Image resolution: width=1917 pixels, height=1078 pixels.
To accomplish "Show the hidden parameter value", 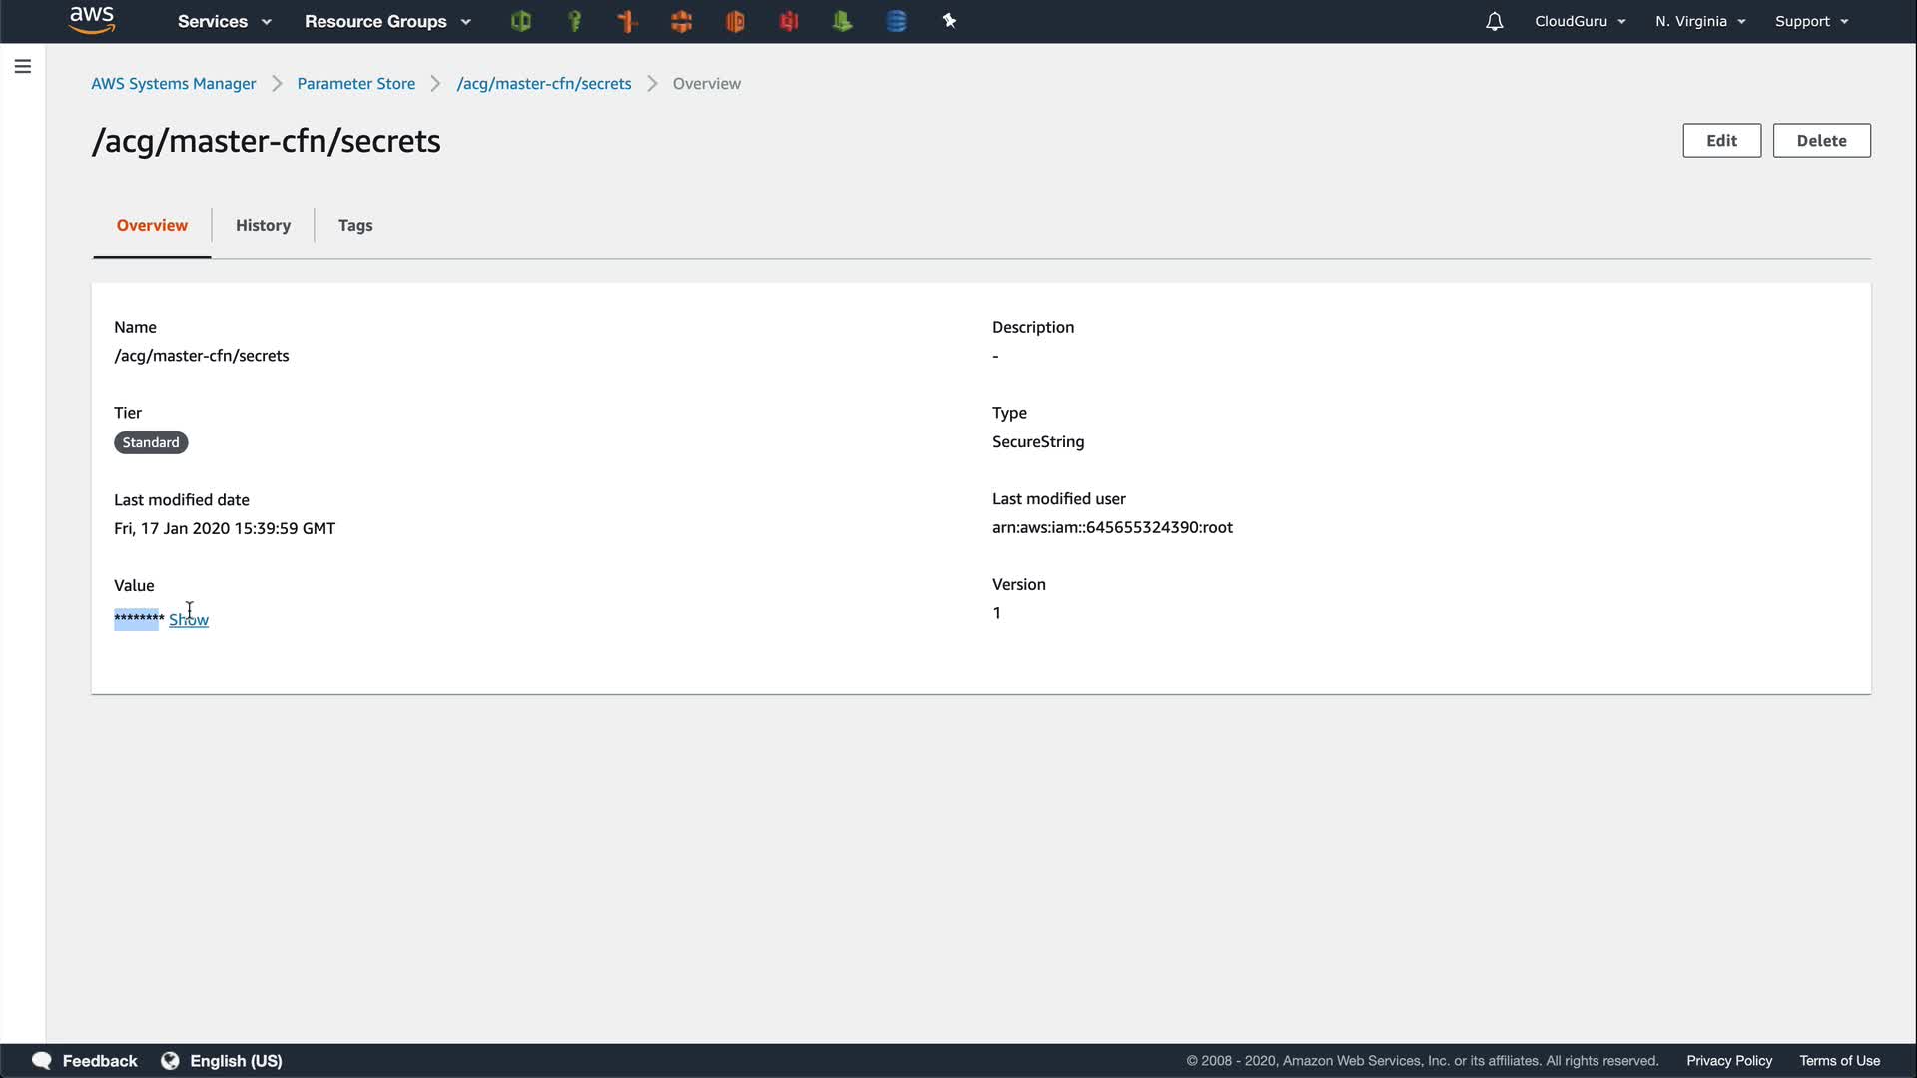I will 189,620.
